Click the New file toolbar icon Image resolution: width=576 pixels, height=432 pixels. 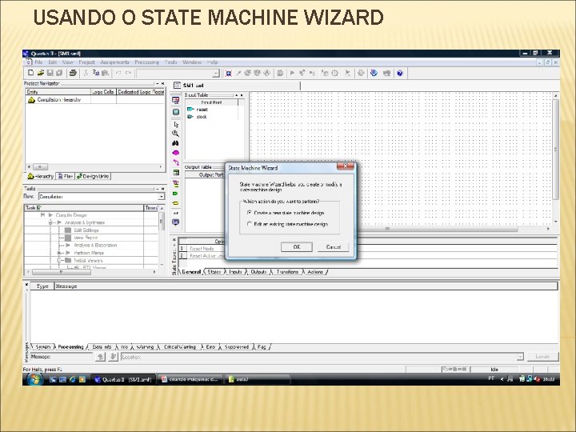pyautogui.click(x=31, y=73)
